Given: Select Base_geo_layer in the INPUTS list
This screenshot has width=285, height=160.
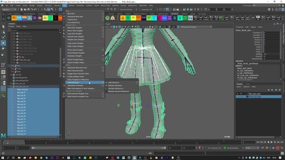Looking at the screenshot, I should click(x=244, y=68).
